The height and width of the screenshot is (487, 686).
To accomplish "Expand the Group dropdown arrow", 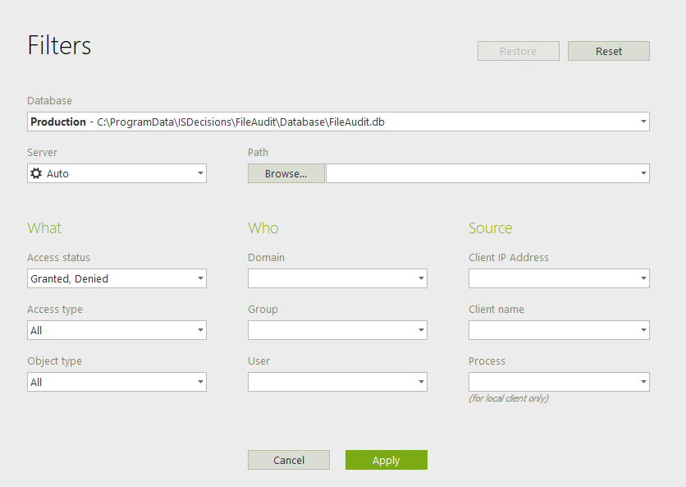I will pyautogui.click(x=421, y=330).
